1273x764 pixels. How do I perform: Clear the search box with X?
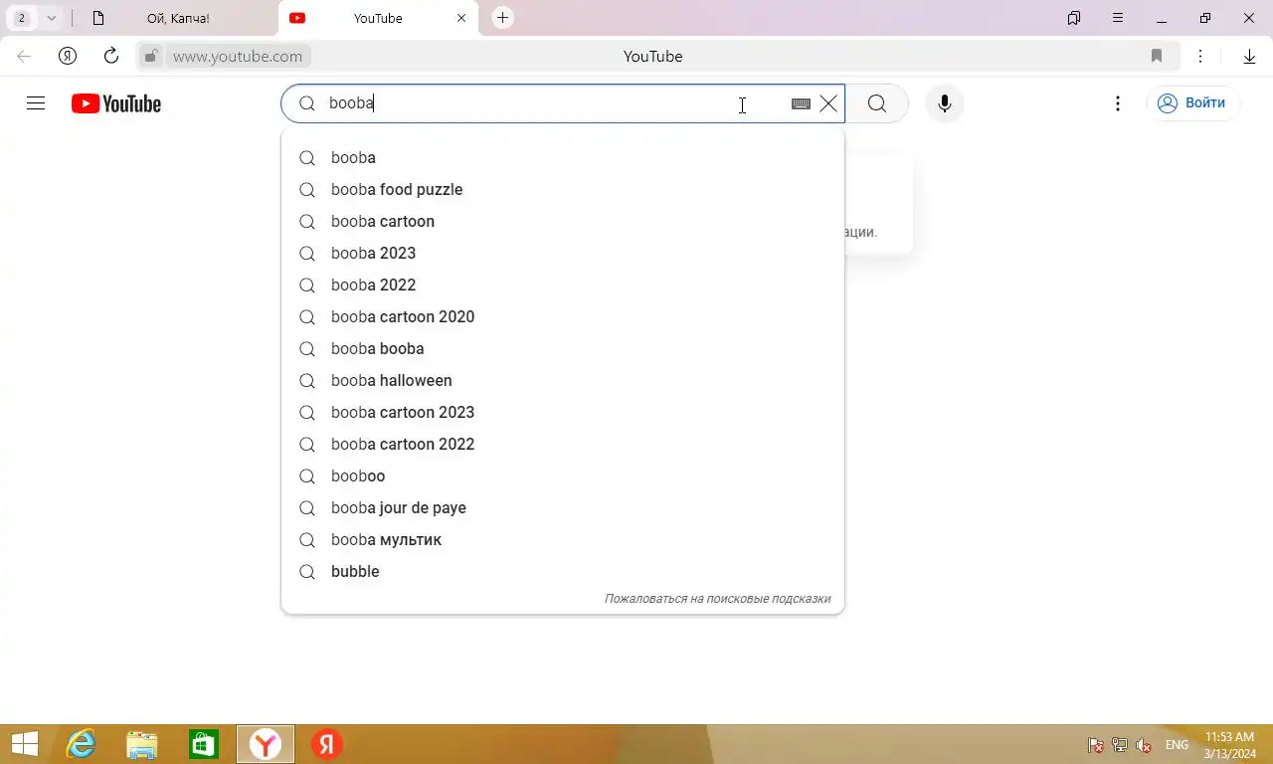click(828, 103)
